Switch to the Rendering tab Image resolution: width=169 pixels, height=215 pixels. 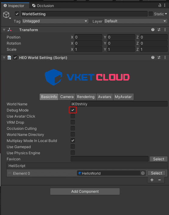[86, 97]
